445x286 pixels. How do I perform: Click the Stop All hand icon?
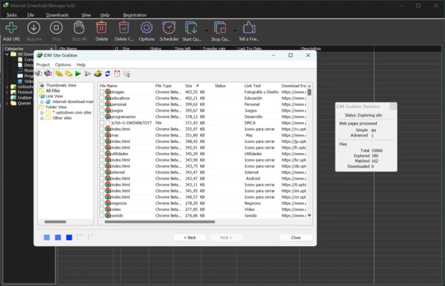79,27
